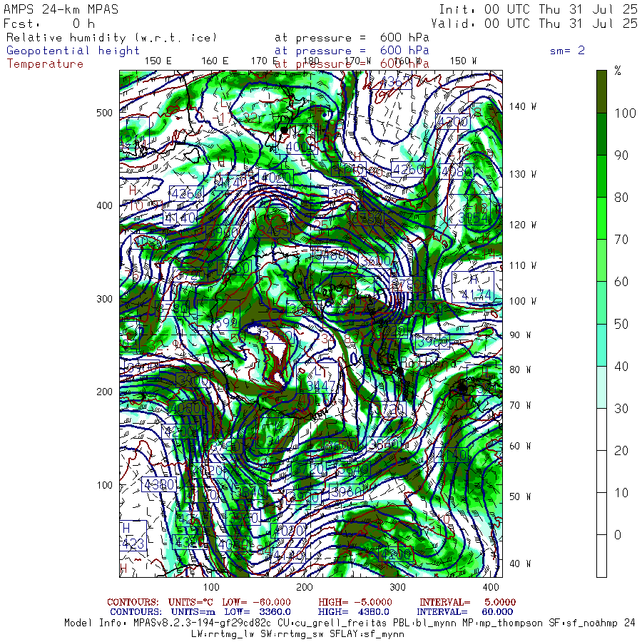Click the '%' unit label above the colorbar

(x=618, y=71)
